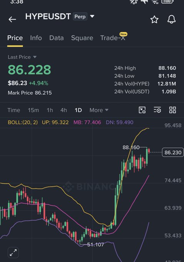
Task: Open the Data tab
Action: (57, 38)
